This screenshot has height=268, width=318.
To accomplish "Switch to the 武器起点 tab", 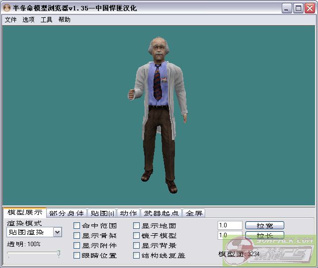I will pyautogui.click(x=161, y=213).
